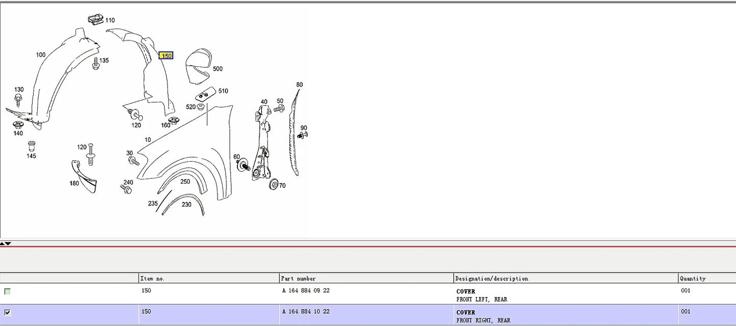Click item no. 150 in highlighted row
The image size is (736, 326).
(146, 312)
